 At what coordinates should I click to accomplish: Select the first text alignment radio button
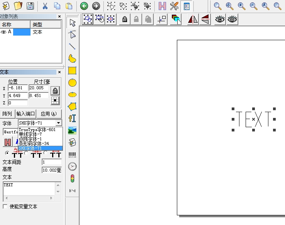(x=7, y=153)
